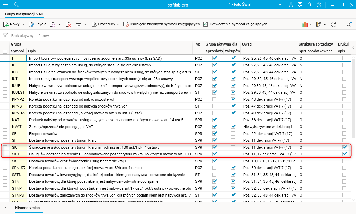The height and width of the screenshot is (214, 356).
Task: Select the Grupy klasyfikacji VAT tab
Action: point(24,14)
